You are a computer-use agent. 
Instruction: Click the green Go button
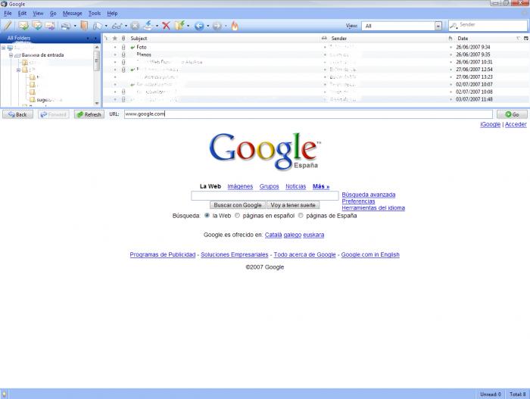point(512,114)
